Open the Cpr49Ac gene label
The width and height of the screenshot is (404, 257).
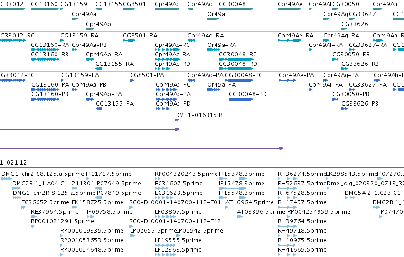(167, 4)
